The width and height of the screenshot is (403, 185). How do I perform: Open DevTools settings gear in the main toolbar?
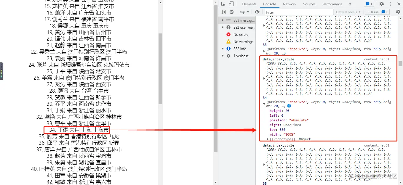click(x=382, y=4)
